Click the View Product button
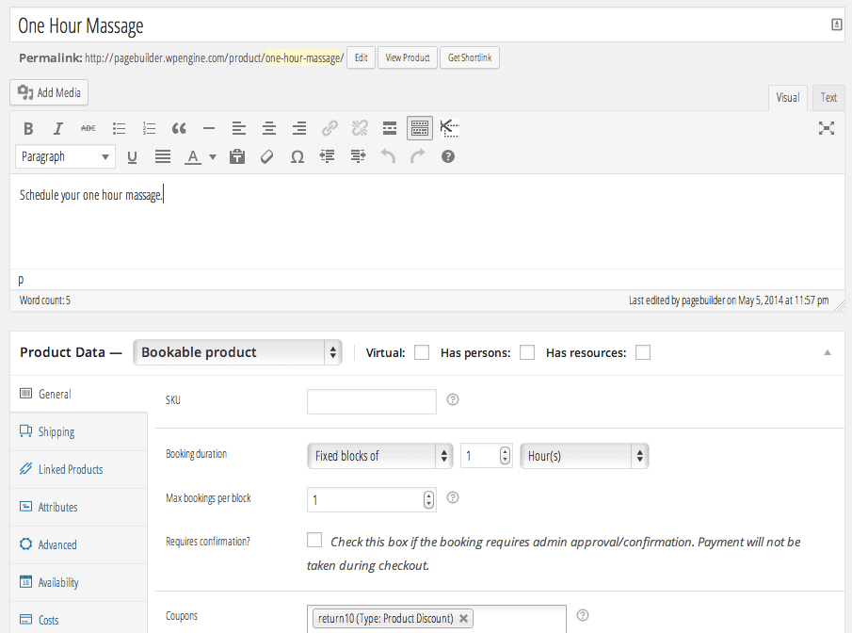The width and height of the screenshot is (852, 633). tap(408, 58)
